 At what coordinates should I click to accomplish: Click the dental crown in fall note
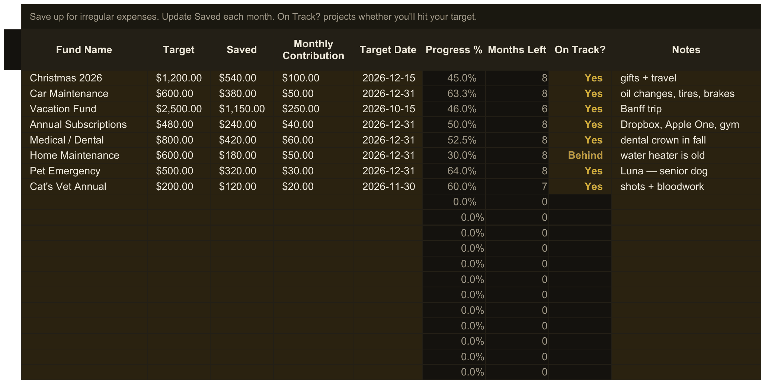click(686, 140)
